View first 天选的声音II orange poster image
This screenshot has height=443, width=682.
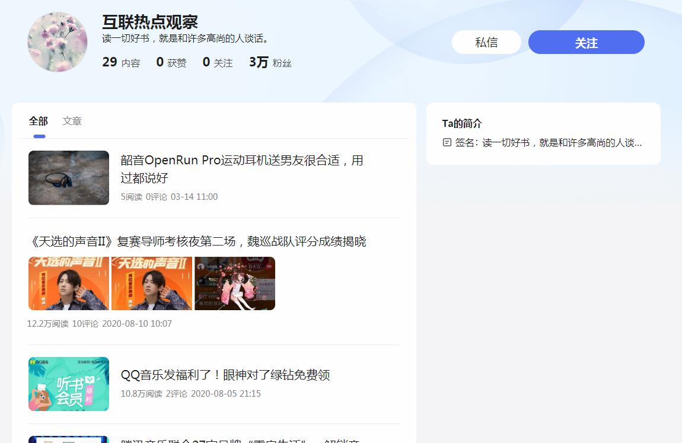(x=69, y=283)
